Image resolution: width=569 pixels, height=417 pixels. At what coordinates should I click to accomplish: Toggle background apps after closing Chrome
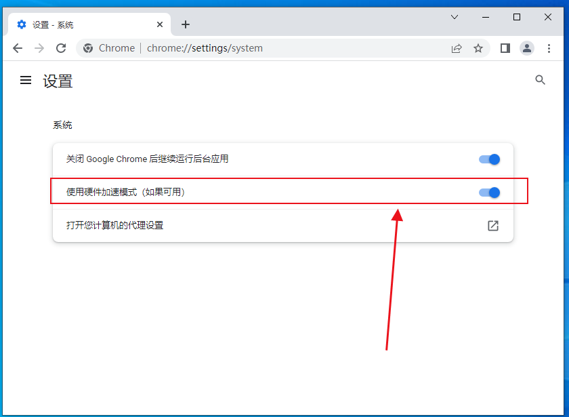489,159
